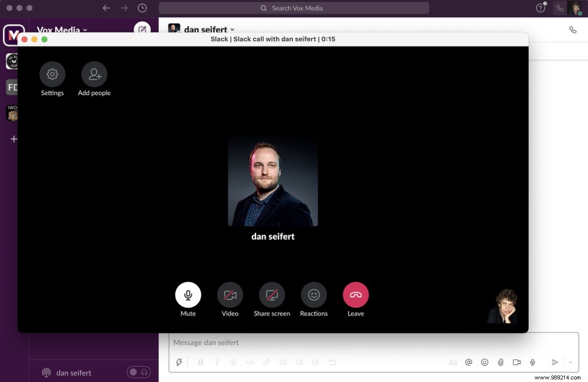Record a video clip in the composer
This screenshot has width=588, height=382.
[517, 362]
